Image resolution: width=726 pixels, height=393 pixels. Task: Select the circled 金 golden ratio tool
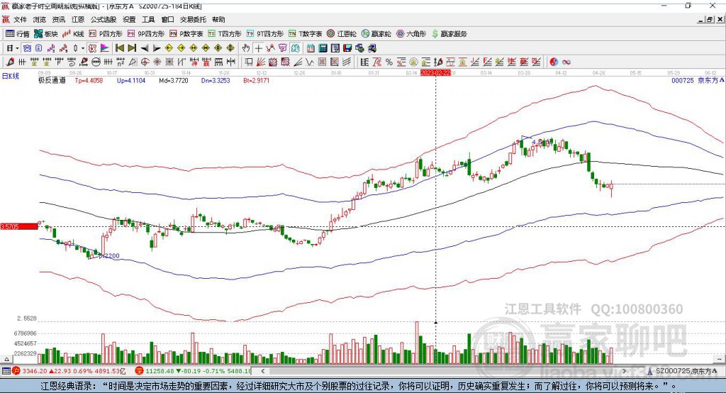pos(413,62)
